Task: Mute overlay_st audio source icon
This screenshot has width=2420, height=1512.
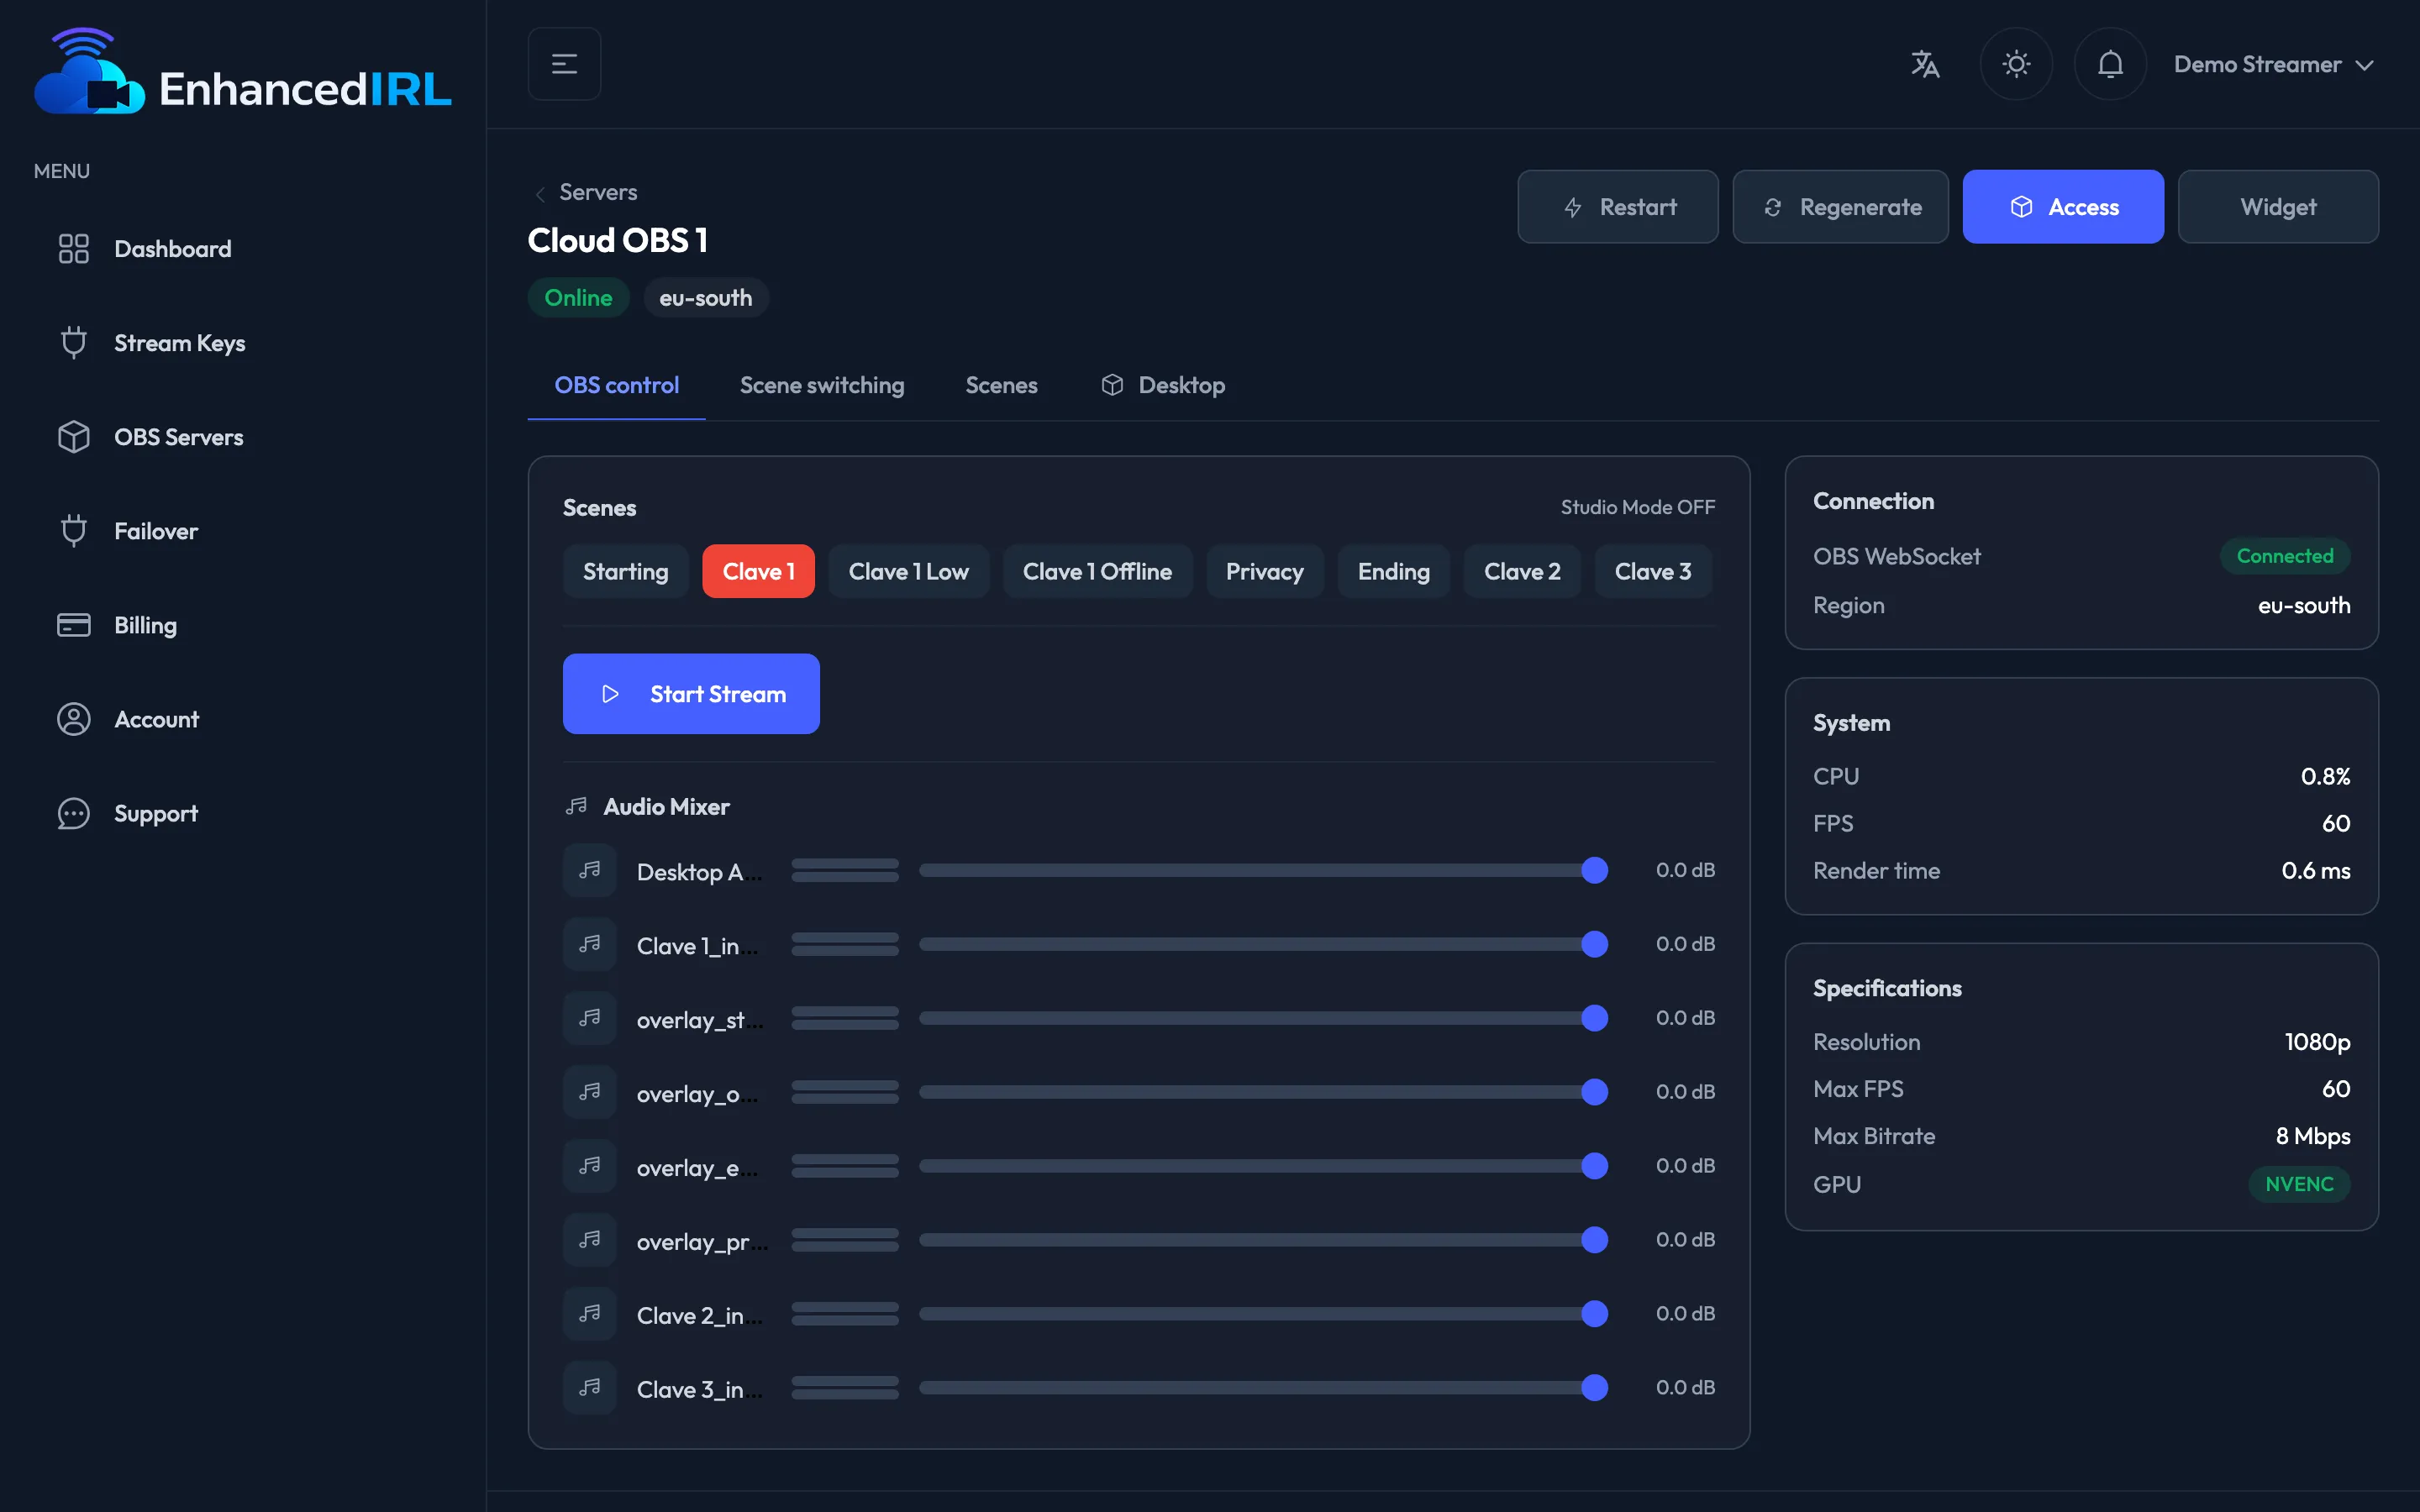Action: tap(590, 1018)
